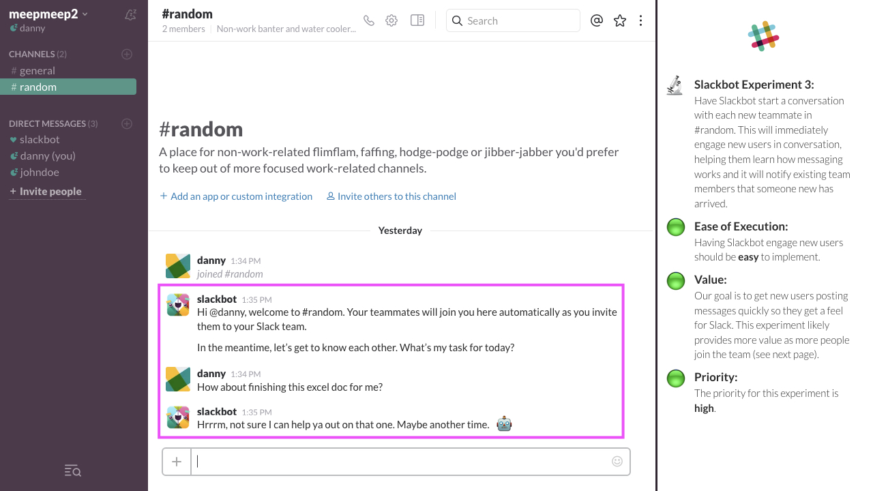Start a call with phone icon
This screenshot has height=491, width=873.
point(369,20)
